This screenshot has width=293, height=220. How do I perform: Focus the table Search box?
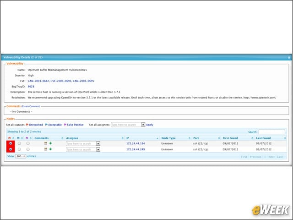coord(271,132)
